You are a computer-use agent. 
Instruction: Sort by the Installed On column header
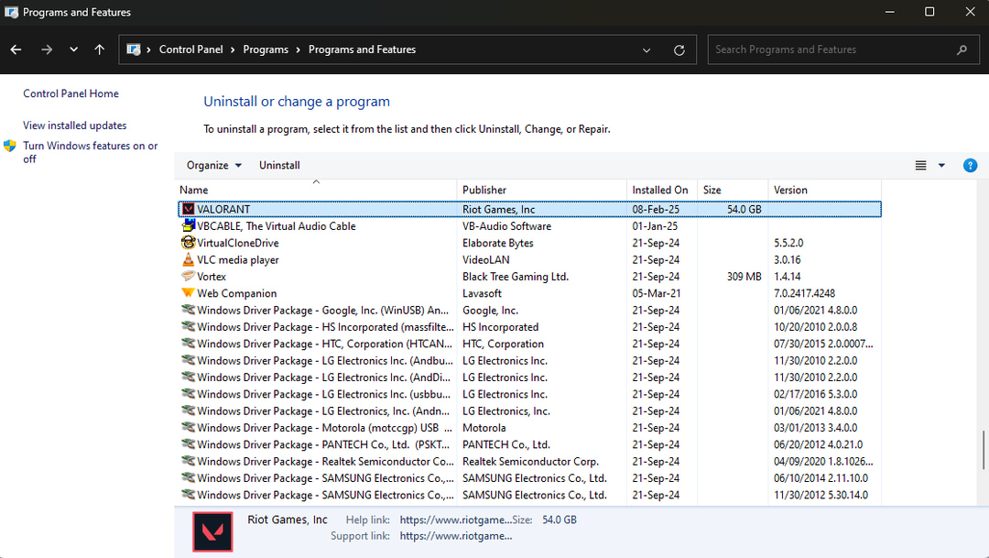[660, 190]
